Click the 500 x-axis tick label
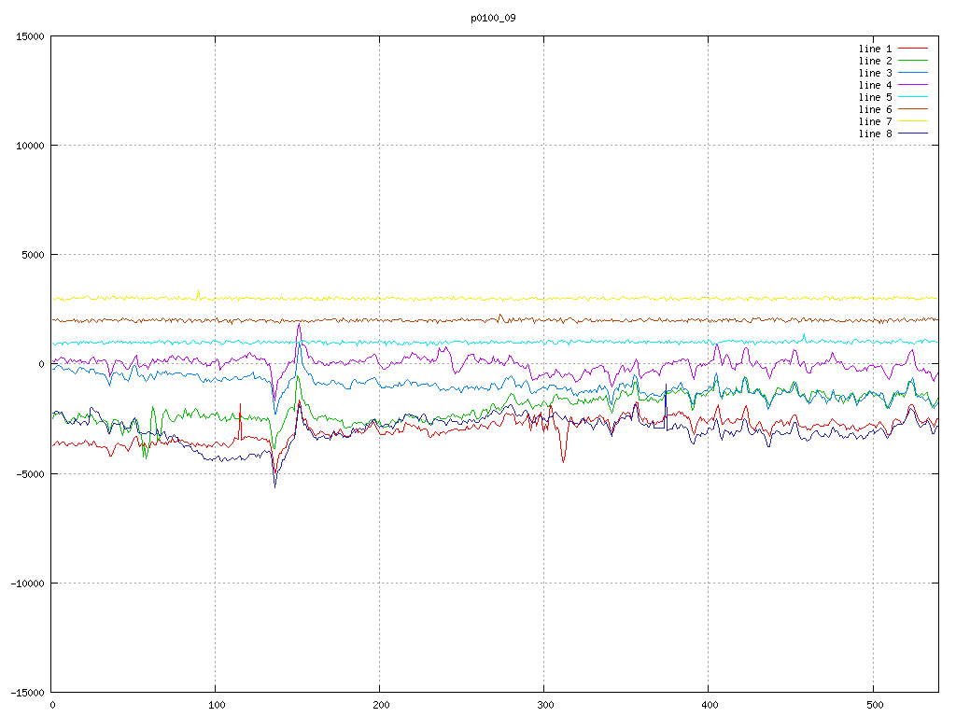Viewport: 956px width, 717px height. point(872,705)
